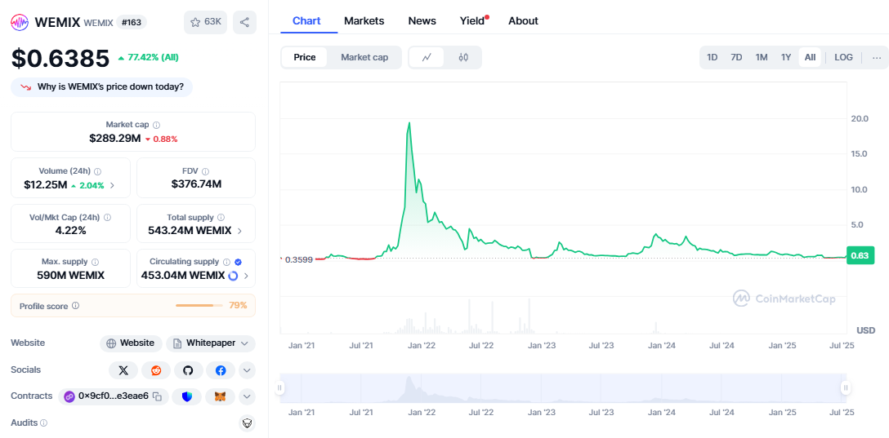Click the 77.42% (All) price change

[148, 58]
